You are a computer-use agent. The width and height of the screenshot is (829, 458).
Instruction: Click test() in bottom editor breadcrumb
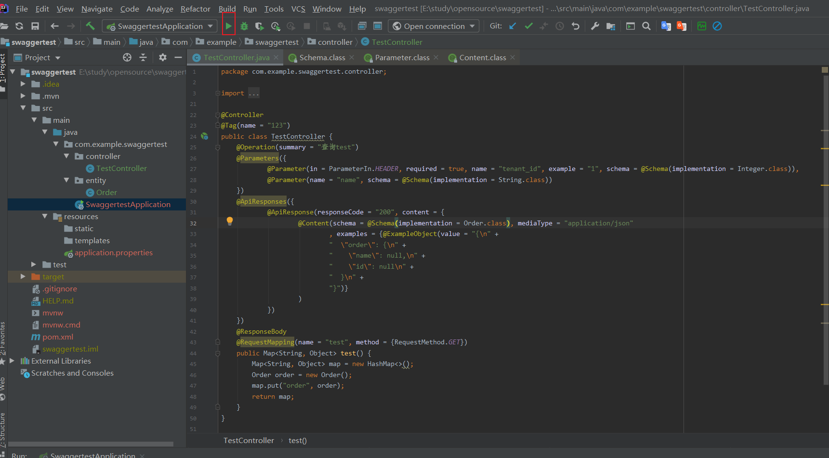(297, 440)
